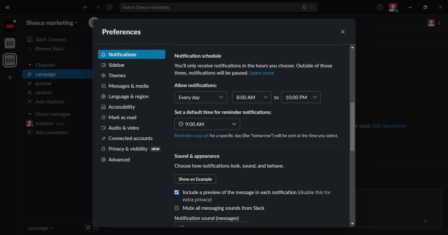Image resolution: width=448 pixels, height=235 pixels.
Task: Click the hamburger menu icon top left
Action: coord(7,7)
